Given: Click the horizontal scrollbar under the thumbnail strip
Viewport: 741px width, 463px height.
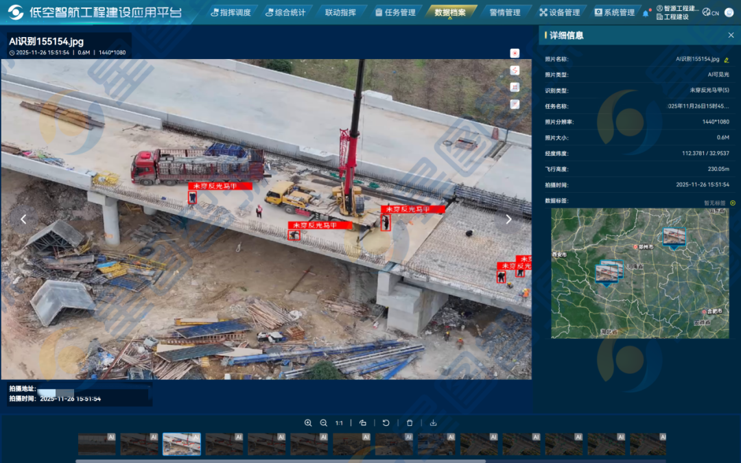Looking at the screenshot, I should (274, 460).
